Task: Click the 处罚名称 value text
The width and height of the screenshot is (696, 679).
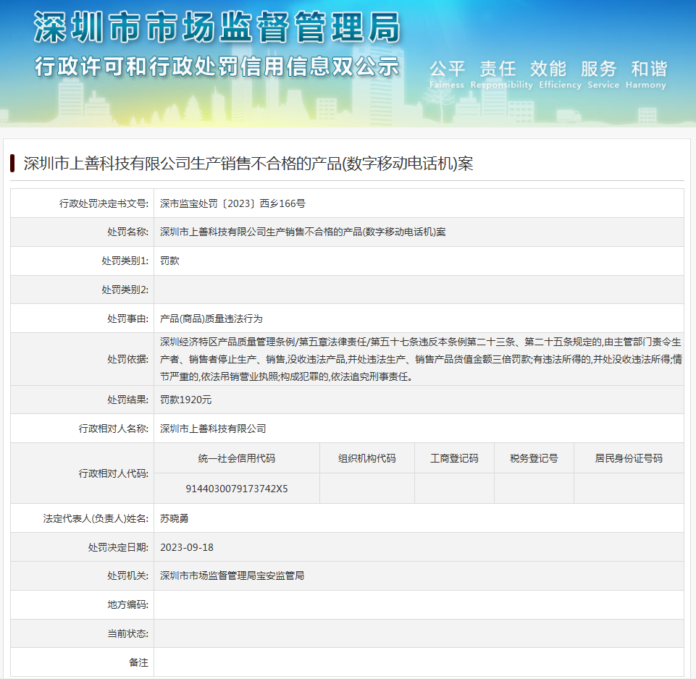Action: pos(303,232)
